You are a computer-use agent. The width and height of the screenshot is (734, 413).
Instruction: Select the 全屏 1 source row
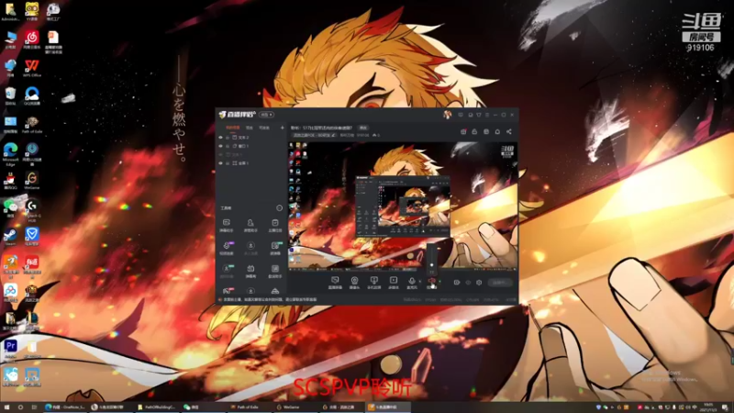tap(250, 163)
